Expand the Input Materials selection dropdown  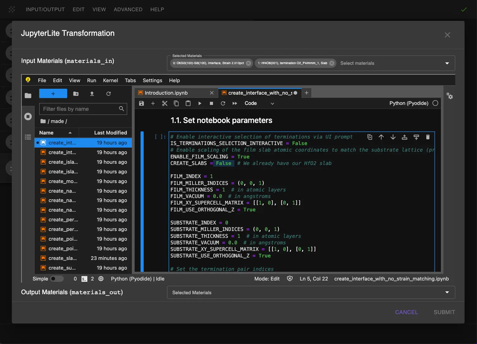pos(447,63)
